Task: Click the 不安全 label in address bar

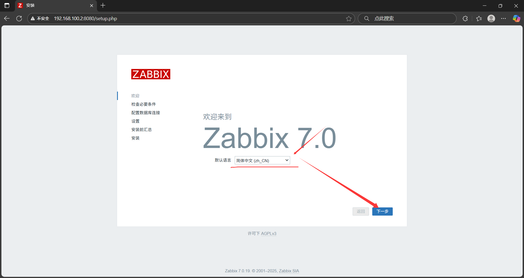Action: [x=43, y=19]
